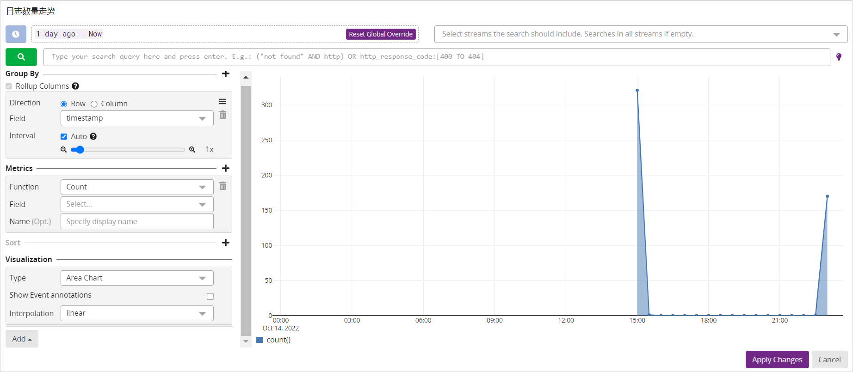Open the time range clock picker
Viewport: 853px width, 372px height.
pyautogui.click(x=16, y=34)
